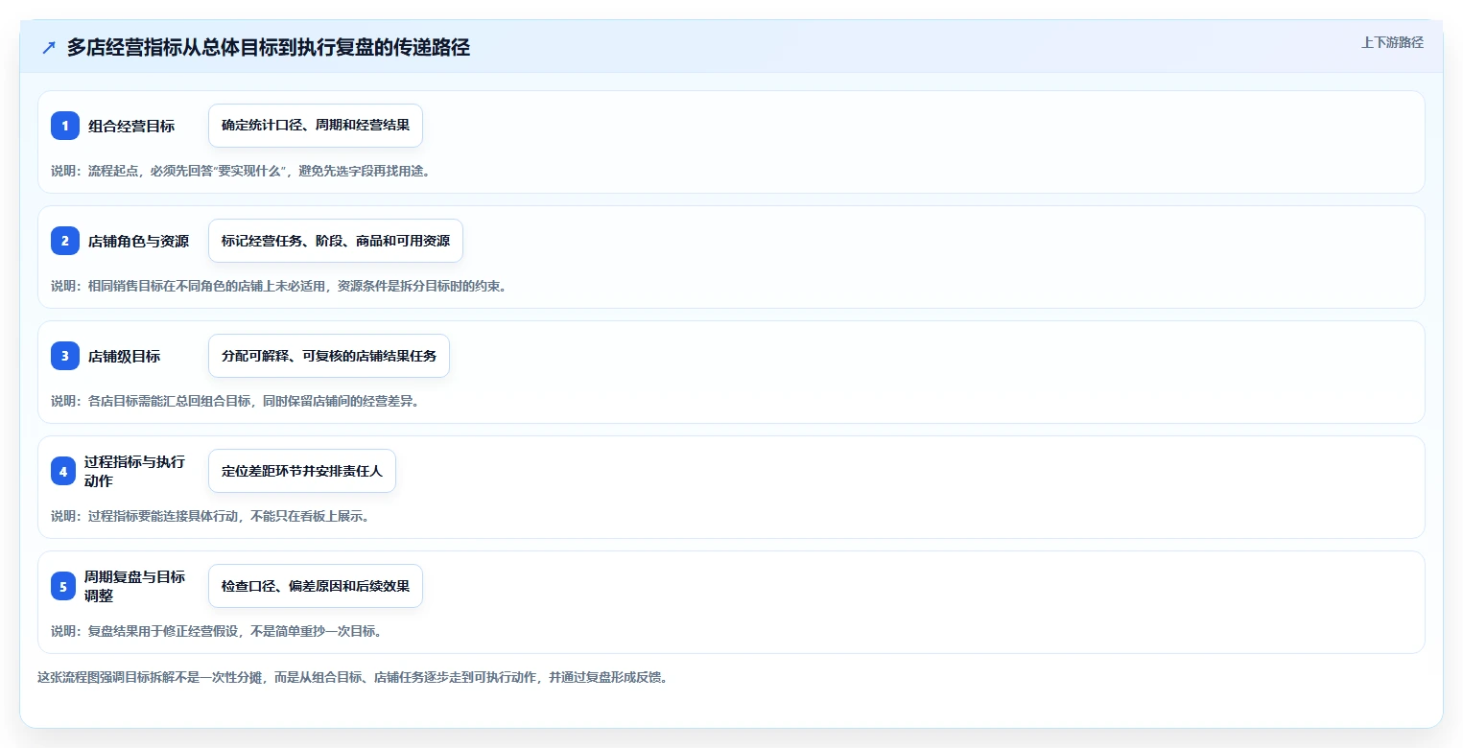Click the note starting 说明：复盘结果用于修正
The width and height of the screenshot is (1463, 748).
(217, 631)
